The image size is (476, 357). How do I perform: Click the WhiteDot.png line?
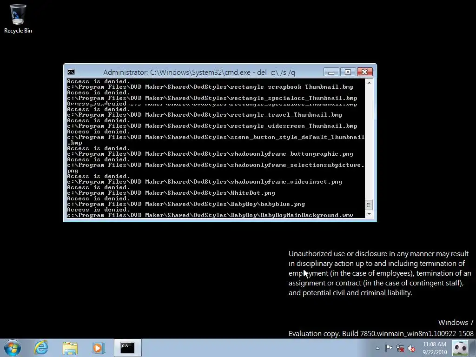(x=171, y=193)
